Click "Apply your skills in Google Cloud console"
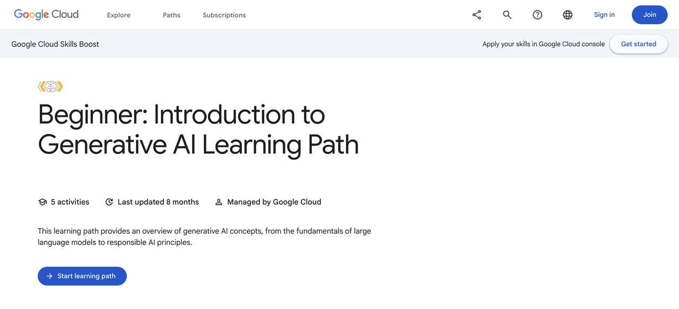Screen dimensions: 679x309 [544, 44]
